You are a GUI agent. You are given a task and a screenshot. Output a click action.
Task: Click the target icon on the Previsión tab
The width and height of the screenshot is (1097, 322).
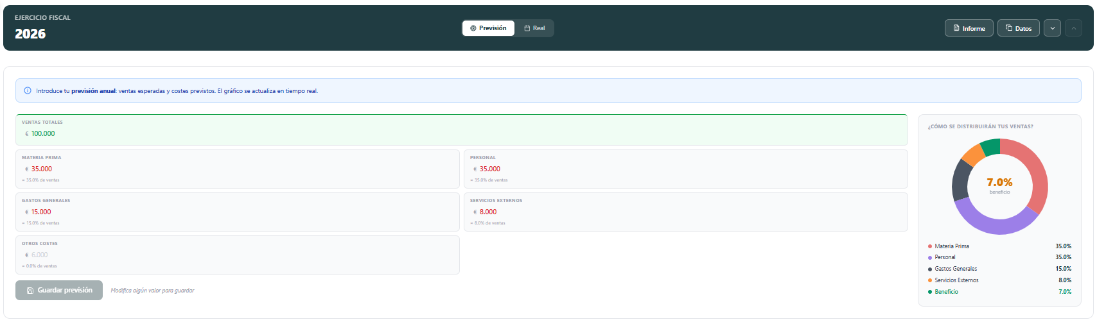tap(473, 28)
